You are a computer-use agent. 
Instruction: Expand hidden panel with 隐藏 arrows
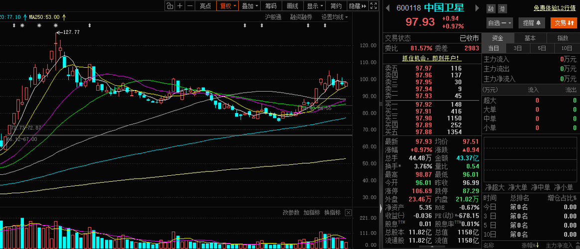[x=358, y=5]
